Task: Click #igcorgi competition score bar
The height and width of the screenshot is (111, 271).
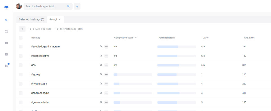Action: tap(133, 74)
